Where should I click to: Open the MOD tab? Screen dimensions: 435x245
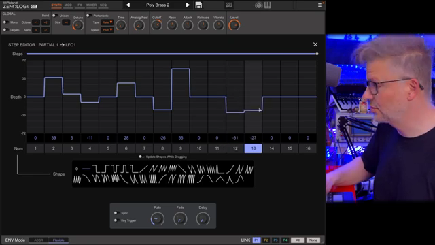tap(68, 5)
